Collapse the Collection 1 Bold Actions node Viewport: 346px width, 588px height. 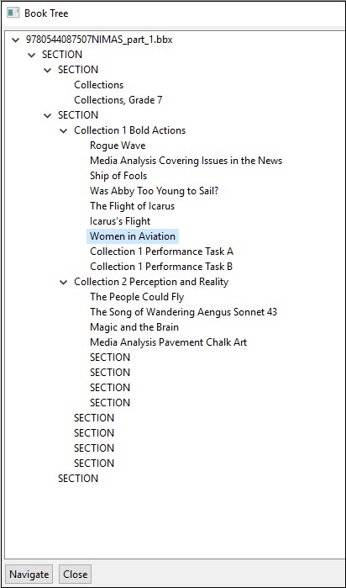tap(64, 131)
